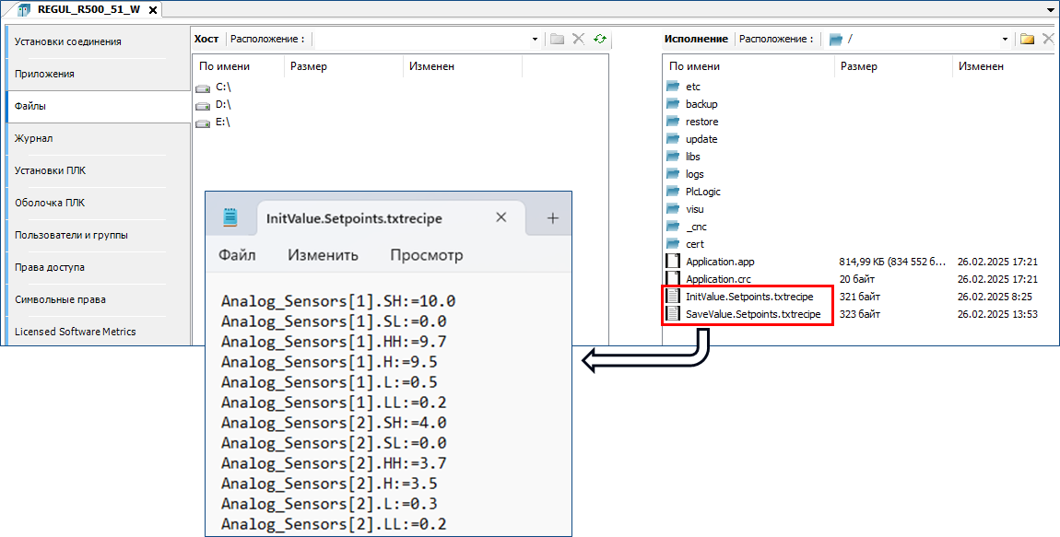Open the Просмотр menu in Notepad
The width and height of the screenshot is (1060, 537).
426,255
